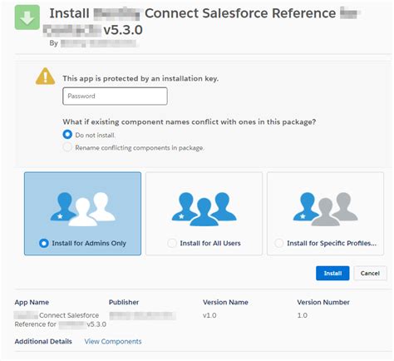Image resolution: width=394 pixels, height=361 pixels.
Task: Click the blurred publisher name under Publisher
Action: (x=142, y=315)
